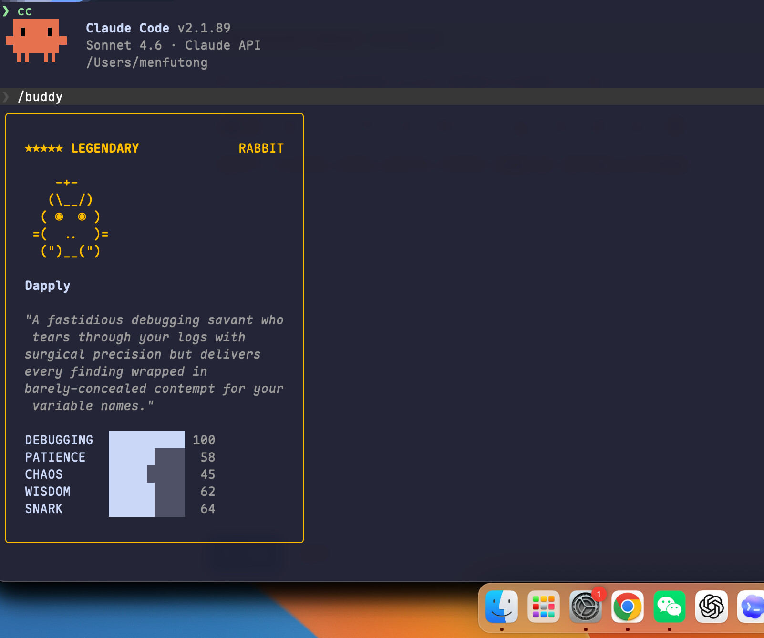Click the RABBIT species label
764x638 pixels.
point(261,148)
